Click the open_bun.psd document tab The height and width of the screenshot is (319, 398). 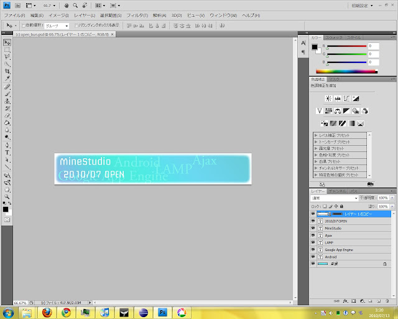point(65,34)
